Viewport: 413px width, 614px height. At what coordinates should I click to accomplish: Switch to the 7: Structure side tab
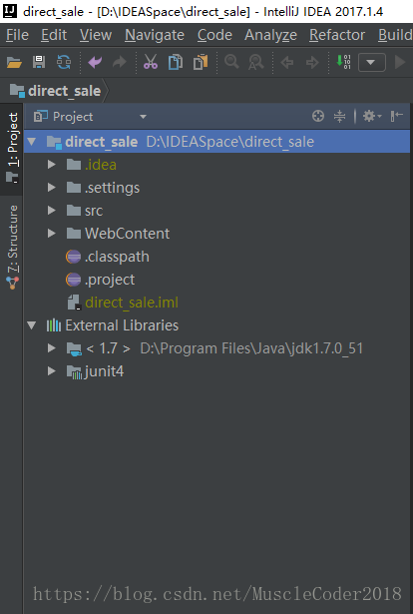[12, 247]
